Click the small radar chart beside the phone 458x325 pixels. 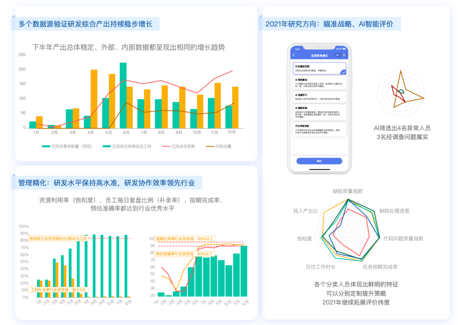point(401,92)
